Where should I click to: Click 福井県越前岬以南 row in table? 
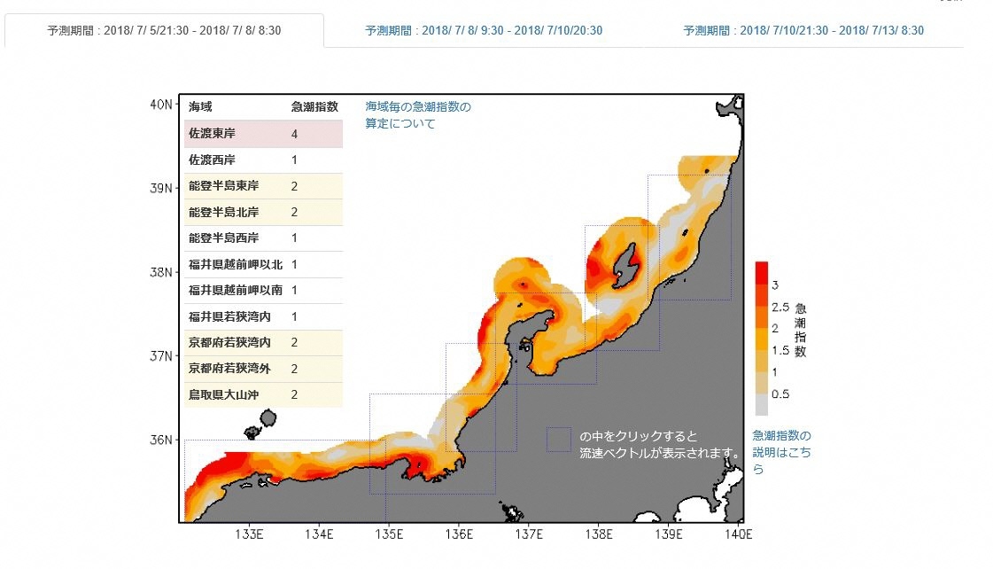click(x=263, y=290)
